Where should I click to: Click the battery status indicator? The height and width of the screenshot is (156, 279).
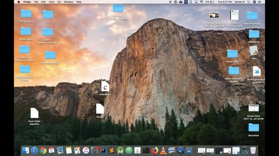[210, 2]
